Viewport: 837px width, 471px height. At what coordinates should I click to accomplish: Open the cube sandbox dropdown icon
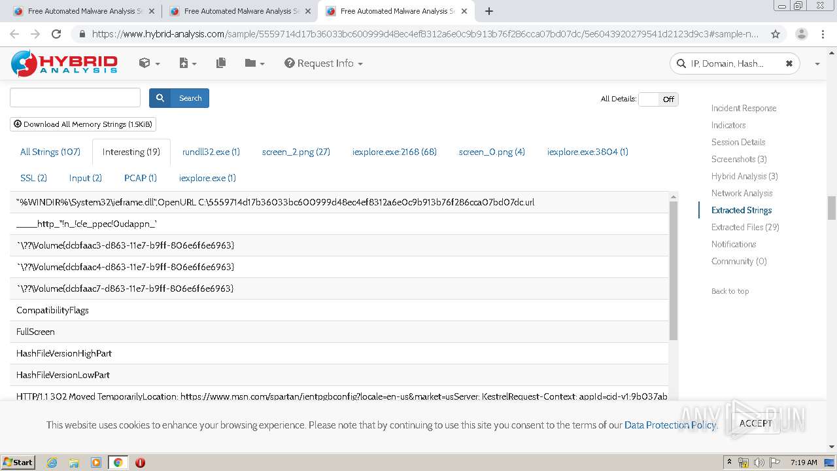pos(149,63)
